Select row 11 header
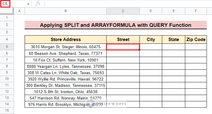This screenshot has height=114, width=212. pos(7,85)
